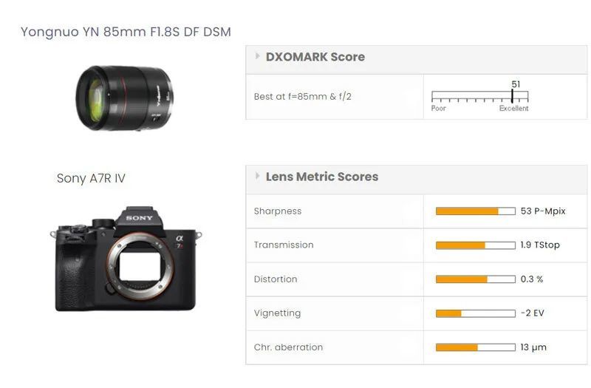Select the Sharpness metric row label
591x388 pixels.
pyautogui.click(x=278, y=211)
